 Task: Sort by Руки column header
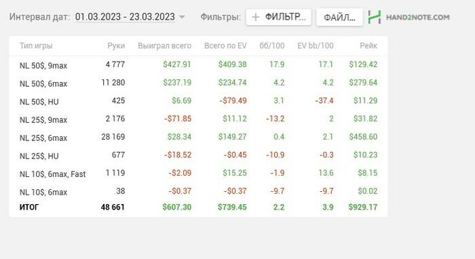116,45
